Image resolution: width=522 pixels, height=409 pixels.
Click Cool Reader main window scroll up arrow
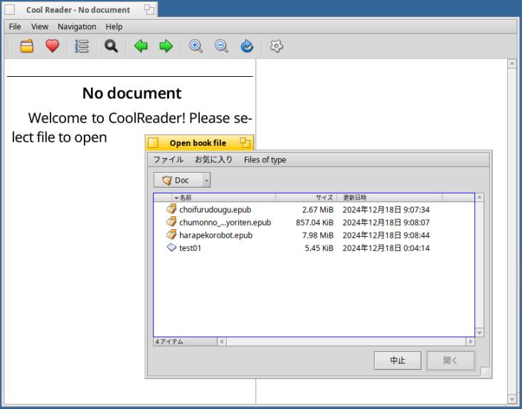point(512,63)
